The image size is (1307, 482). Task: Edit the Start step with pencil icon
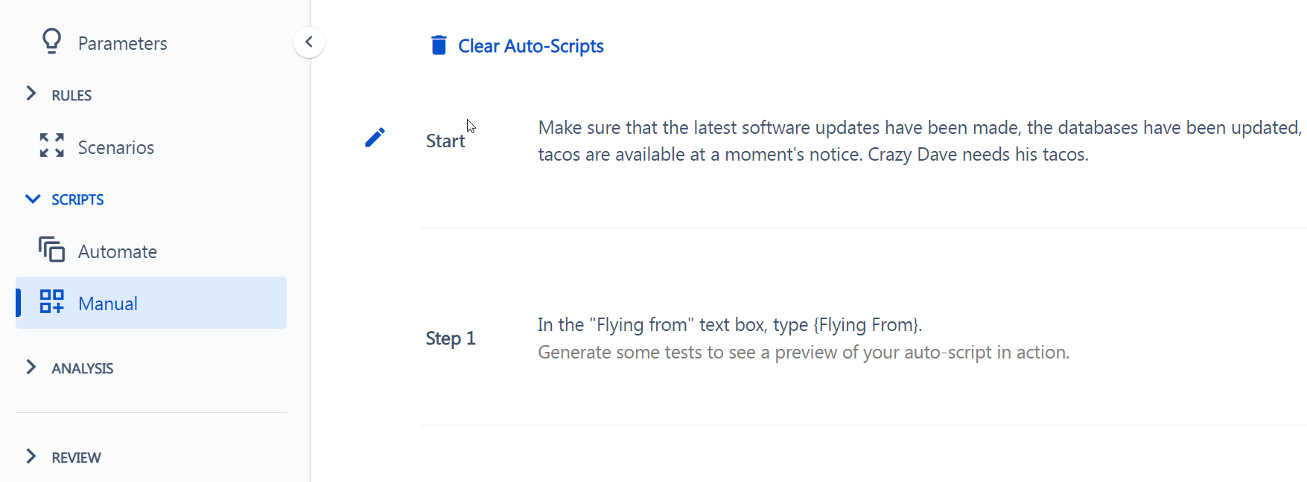click(375, 138)
